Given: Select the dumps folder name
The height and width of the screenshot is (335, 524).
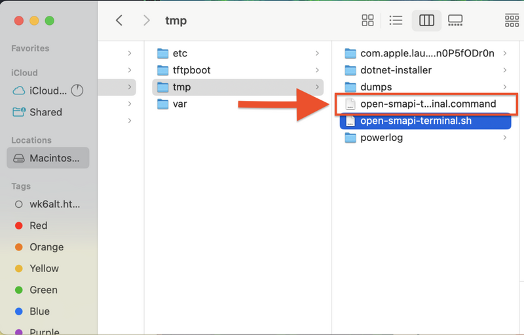Looking at the screenshot, I should pyautogui.click(x=376, y=87).
